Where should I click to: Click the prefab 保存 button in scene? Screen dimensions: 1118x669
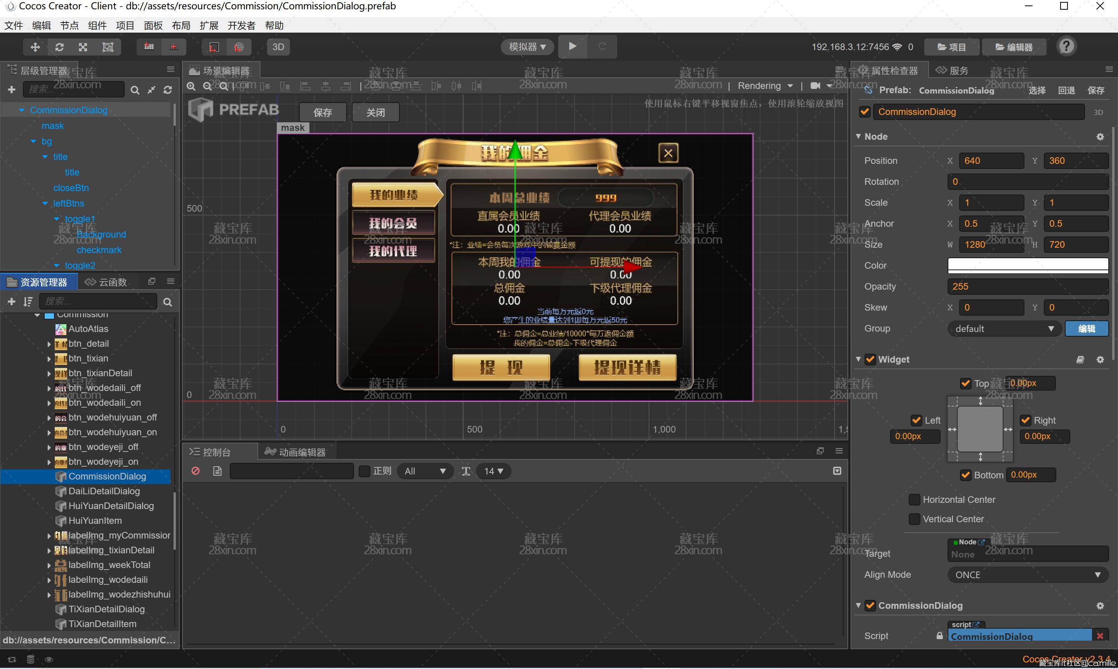click(323, 112)
